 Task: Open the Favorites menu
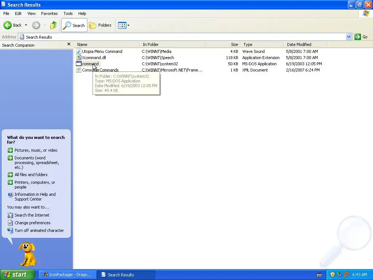click(x=49, y=13)
